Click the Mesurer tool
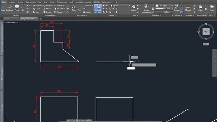 point(188,8)
